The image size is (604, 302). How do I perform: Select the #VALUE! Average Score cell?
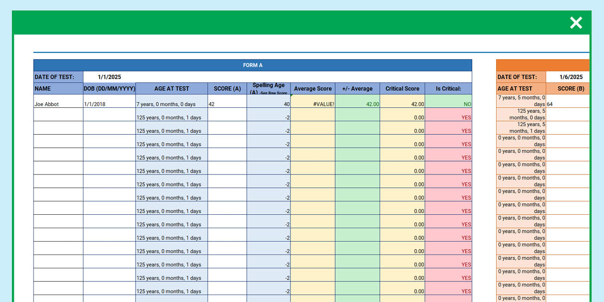313,104
